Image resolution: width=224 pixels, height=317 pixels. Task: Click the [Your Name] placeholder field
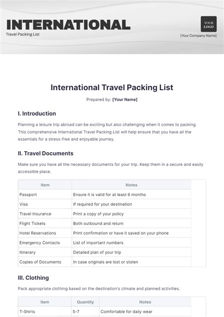point(125,100)
